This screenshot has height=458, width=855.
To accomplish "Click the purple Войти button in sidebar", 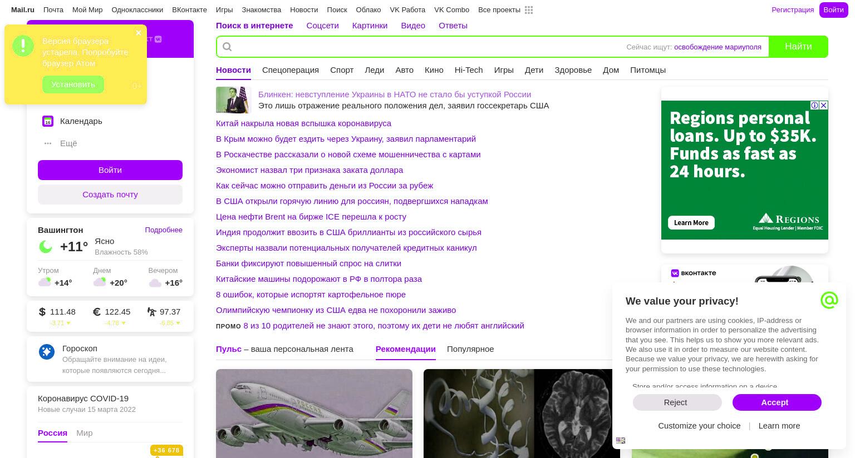I will click(x=110, y=170).
